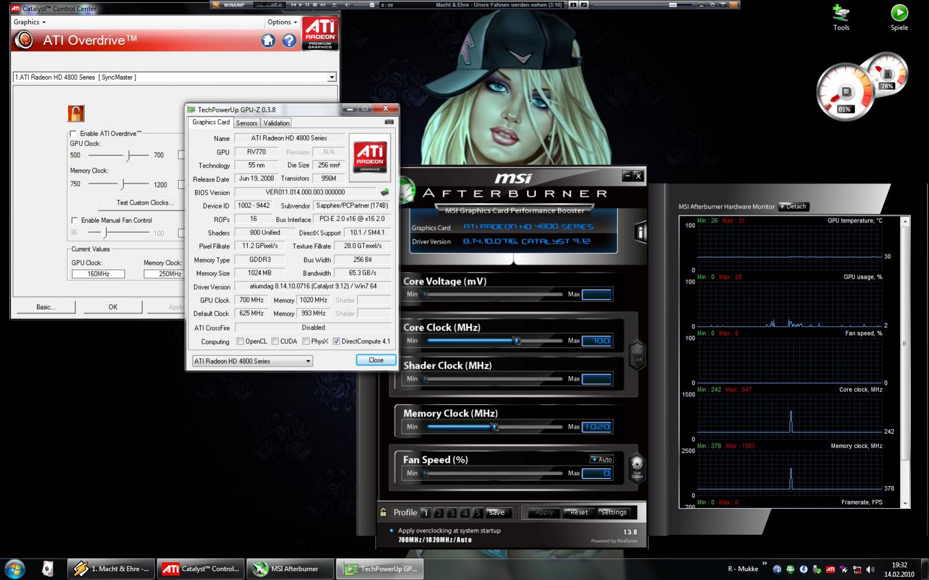This screenshot has width=929, height=580.
Task: Click the Afterburner Memory Clock value field
Action: click(x=596, y=427)
